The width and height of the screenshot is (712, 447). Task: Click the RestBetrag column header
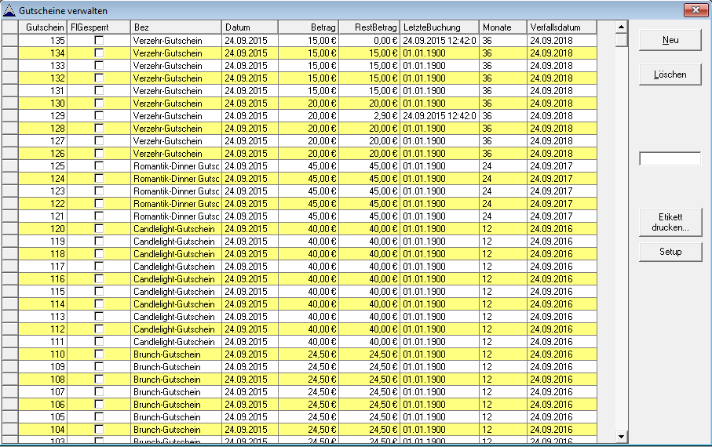tap(369, 27)
